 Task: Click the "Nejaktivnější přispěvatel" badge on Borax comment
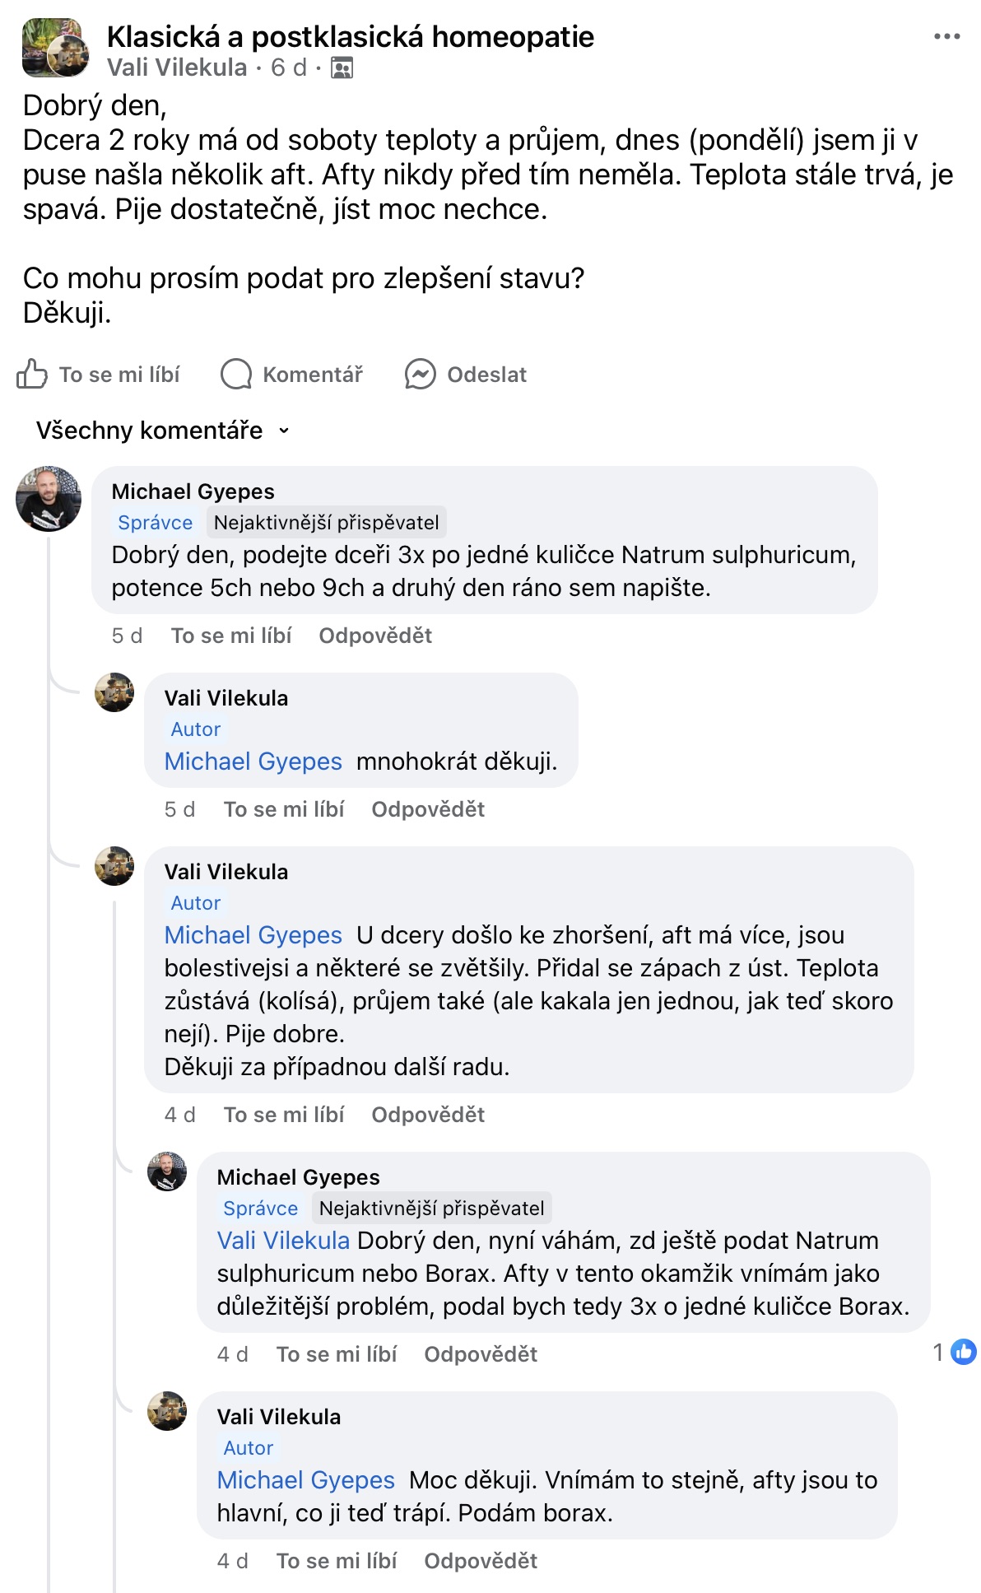(431, 1209)
